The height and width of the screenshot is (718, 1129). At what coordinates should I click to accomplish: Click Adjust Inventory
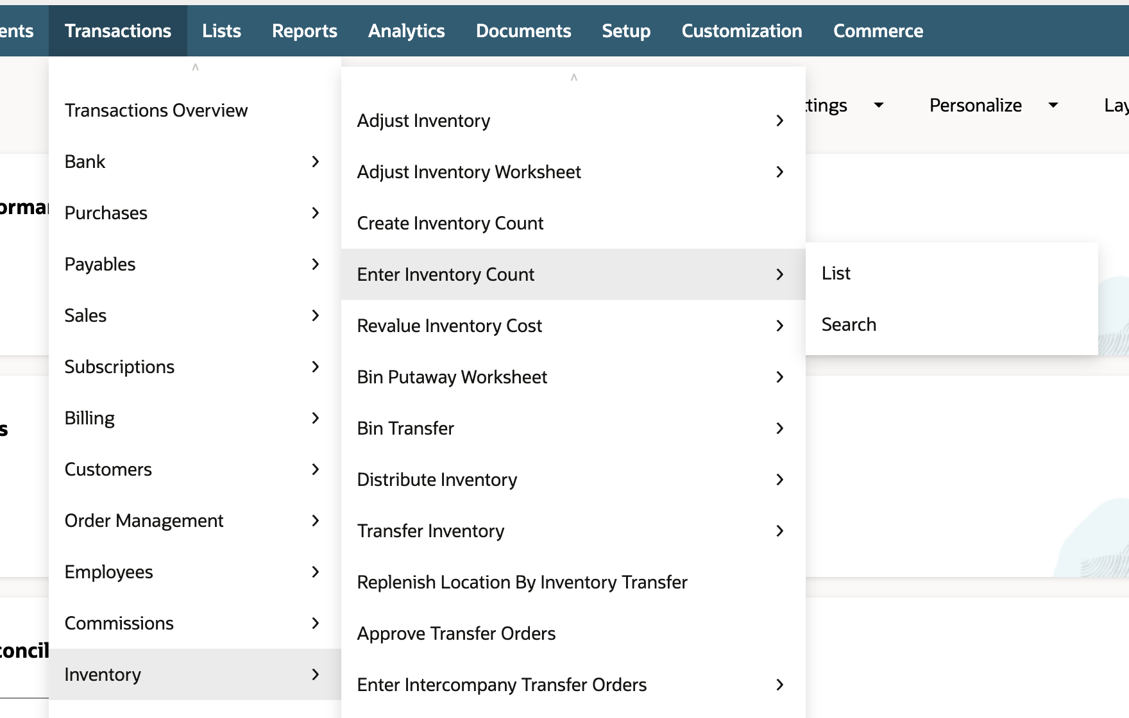(573, 121)
